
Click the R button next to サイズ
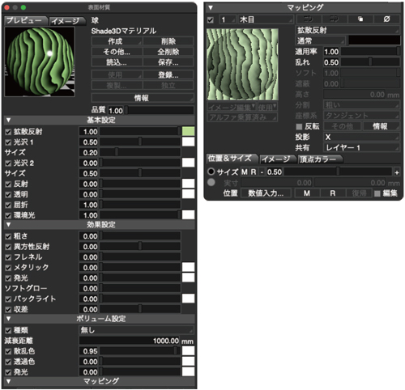254,172
